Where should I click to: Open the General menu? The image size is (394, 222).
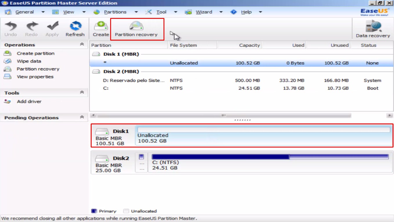24,12
